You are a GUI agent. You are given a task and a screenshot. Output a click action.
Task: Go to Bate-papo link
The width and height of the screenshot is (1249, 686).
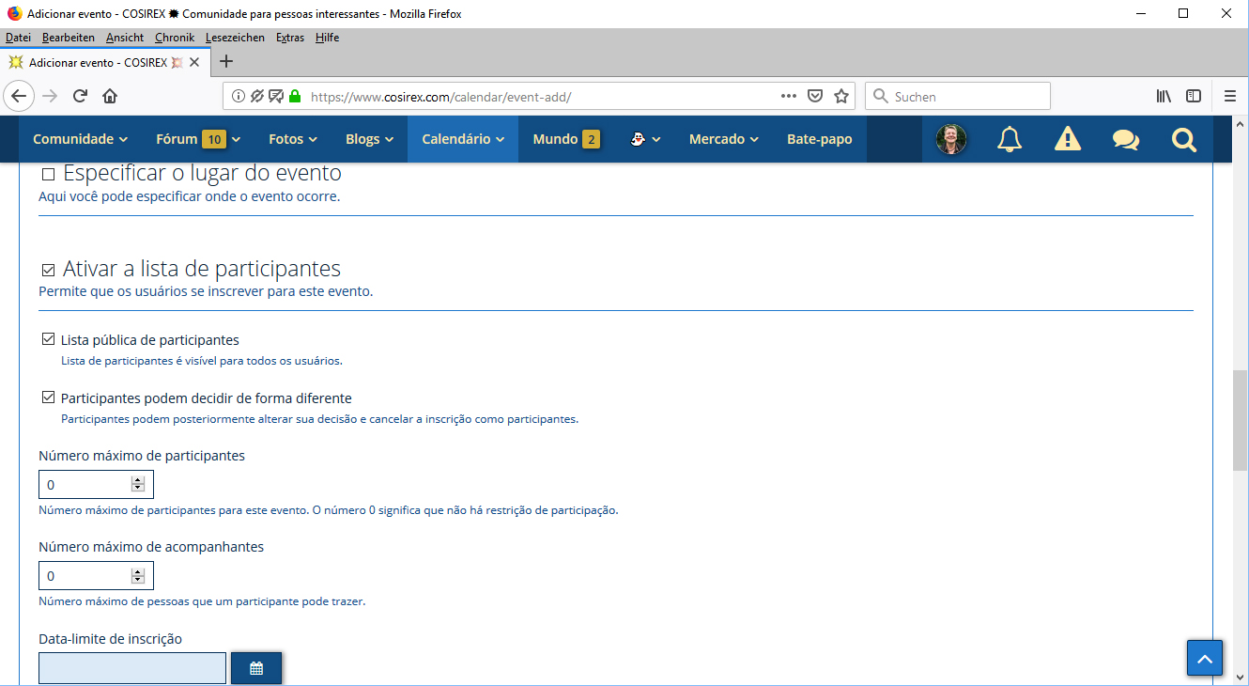coord(819,139)
